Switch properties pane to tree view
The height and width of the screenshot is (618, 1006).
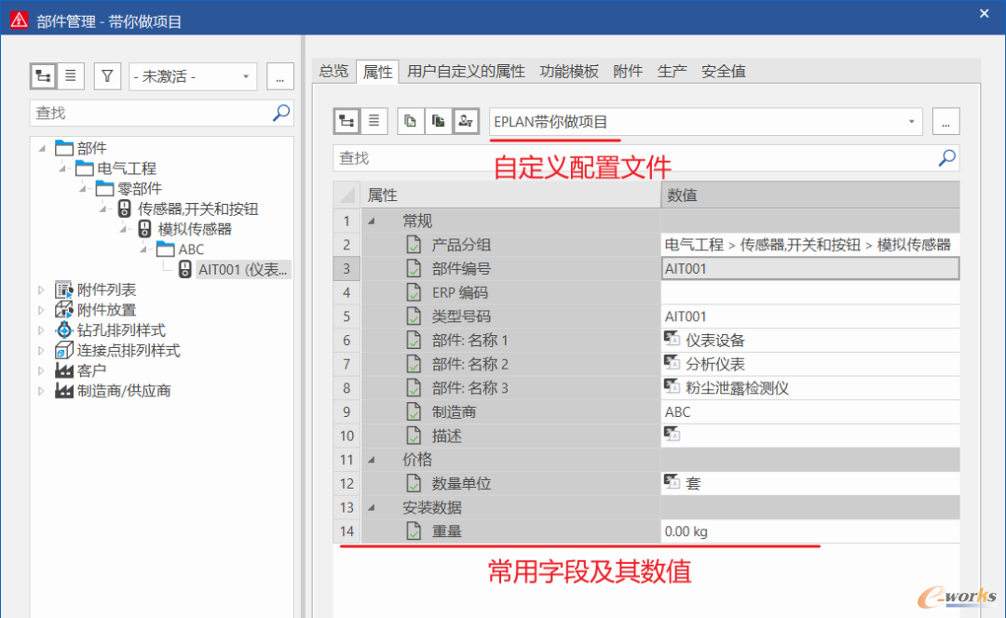[x=347, y=121]
